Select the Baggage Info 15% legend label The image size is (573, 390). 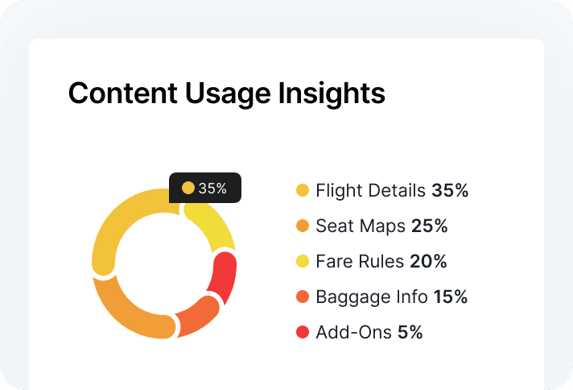pos(392,297)
